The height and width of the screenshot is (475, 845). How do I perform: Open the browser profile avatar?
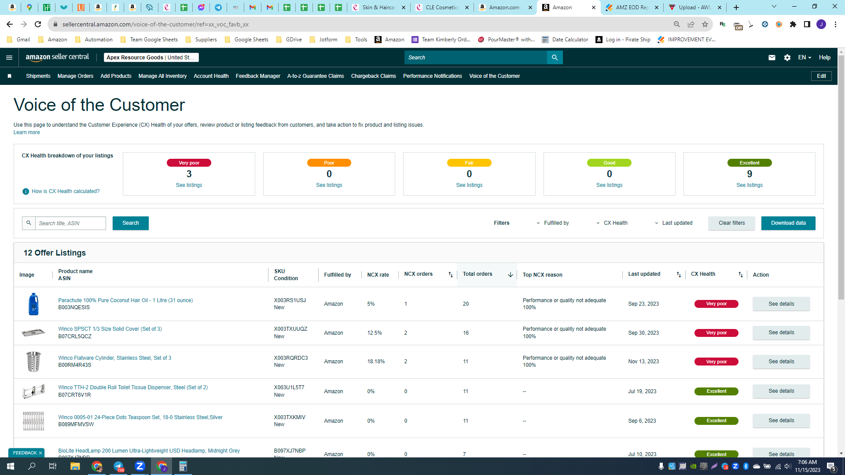821,24
